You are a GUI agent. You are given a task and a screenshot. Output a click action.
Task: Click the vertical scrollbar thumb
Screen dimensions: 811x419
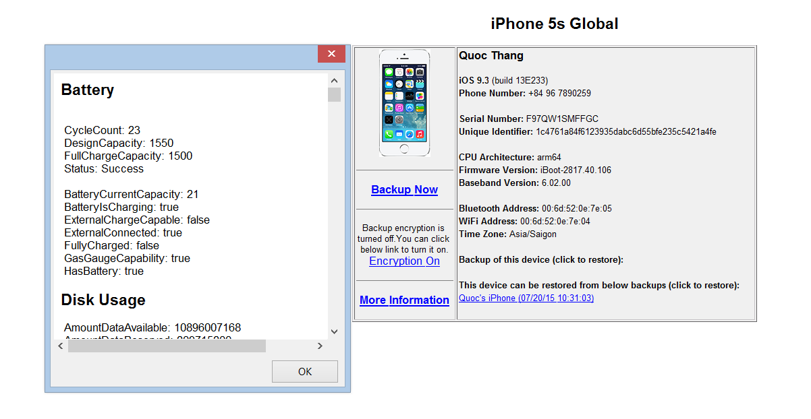[334, 94]
